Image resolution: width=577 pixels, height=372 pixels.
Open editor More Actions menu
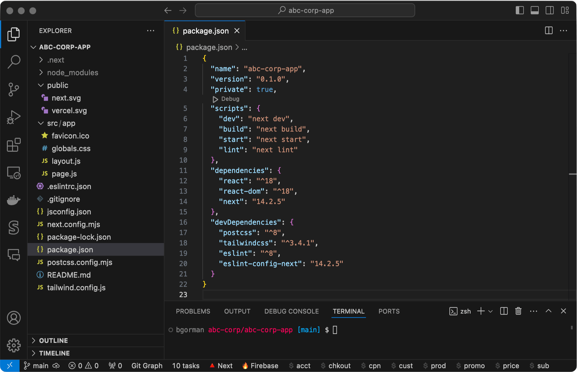pyautogui.click(x=563, y=30)
